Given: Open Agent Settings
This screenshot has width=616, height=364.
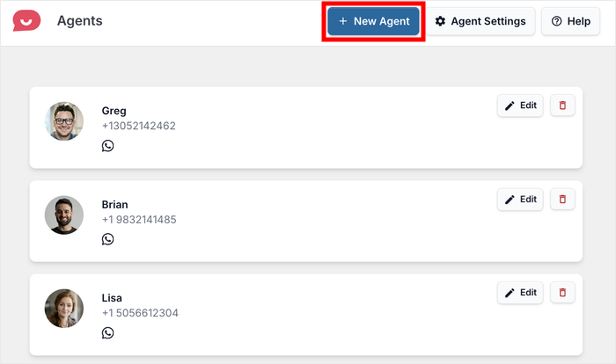Looking at the screenshot, I should (480, 21).
